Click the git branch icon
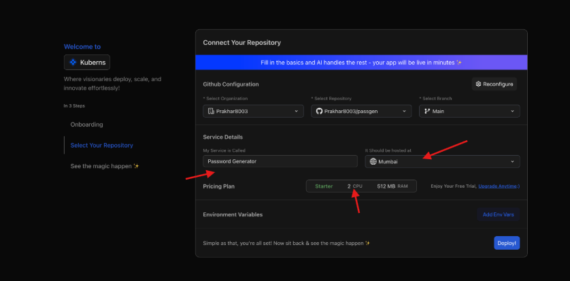The height and width of the screenshot is (281, 570). click(426, 111)
